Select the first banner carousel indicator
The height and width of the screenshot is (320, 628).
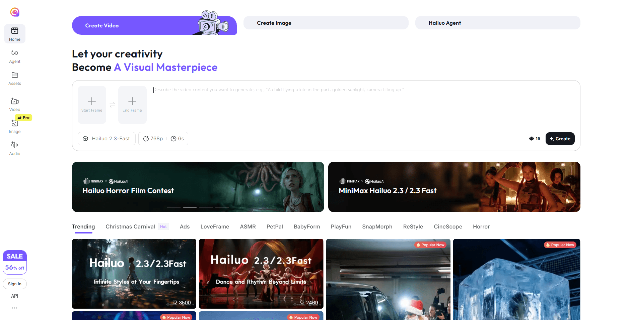174,208
